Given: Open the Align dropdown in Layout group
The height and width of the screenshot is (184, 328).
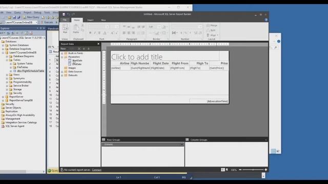Looking at the screenshot, I should tap(212, 35).
